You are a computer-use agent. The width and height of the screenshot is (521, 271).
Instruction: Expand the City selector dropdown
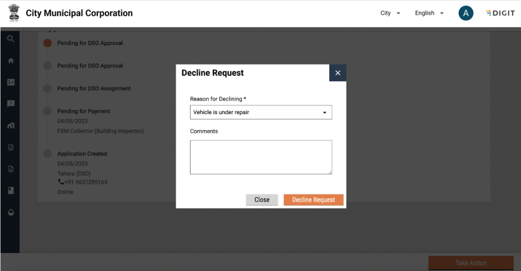tap(390, 13)
